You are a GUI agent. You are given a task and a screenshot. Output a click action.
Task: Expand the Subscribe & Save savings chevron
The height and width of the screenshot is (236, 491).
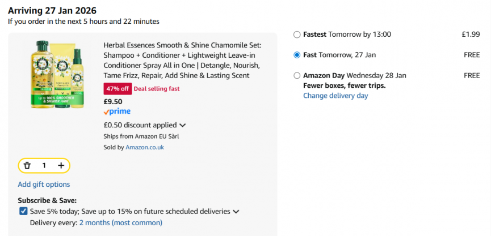[236, 212]
